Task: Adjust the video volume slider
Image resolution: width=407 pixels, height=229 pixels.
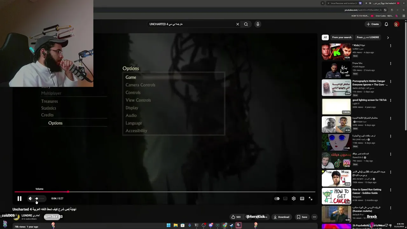Action: pyautogui.click(x=40, y=198)
